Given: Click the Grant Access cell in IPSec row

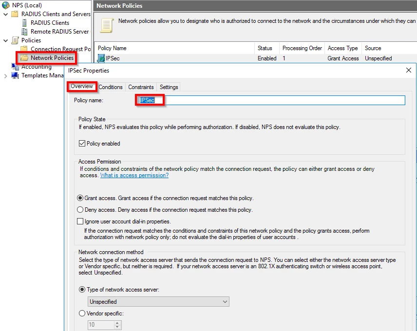Looking at the screenshot, I should click(343, 58).
